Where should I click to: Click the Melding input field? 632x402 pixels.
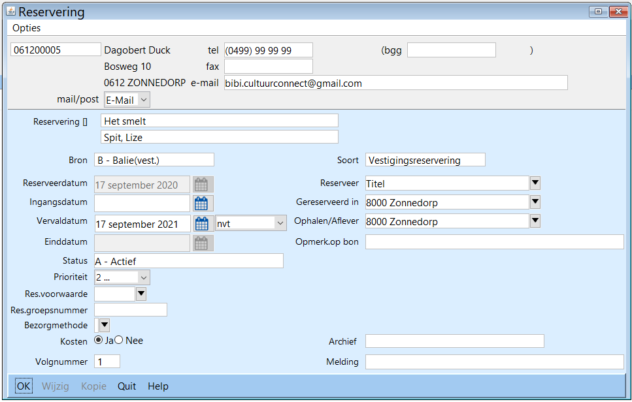tap(494, 362)
